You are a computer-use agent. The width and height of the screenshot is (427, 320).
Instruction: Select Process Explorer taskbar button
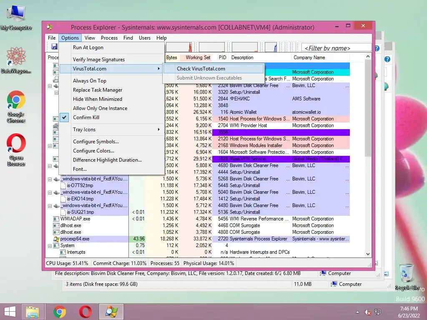[111, 312]
